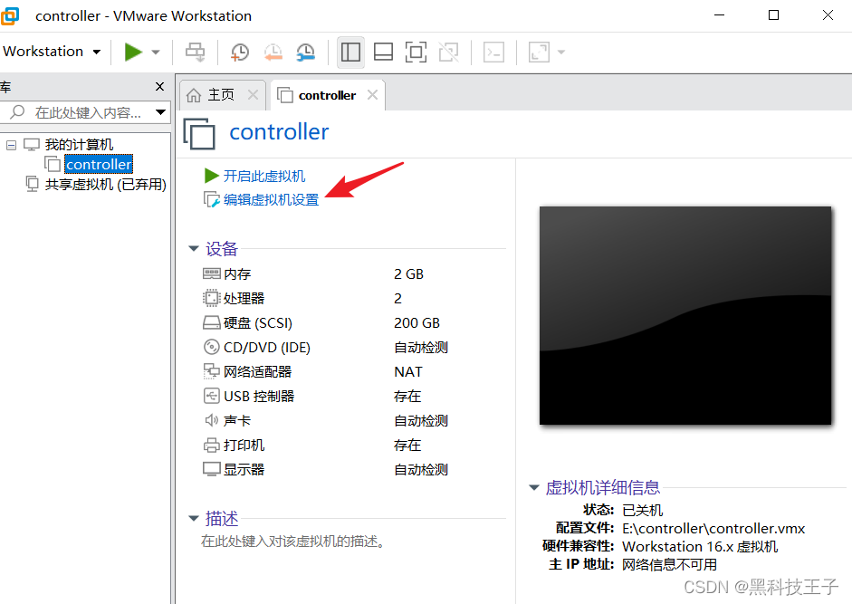This screenshot has width=852, height=604.
Task: Click the display monitor icon
Action: pyautogui.click(x=211, y=469)
